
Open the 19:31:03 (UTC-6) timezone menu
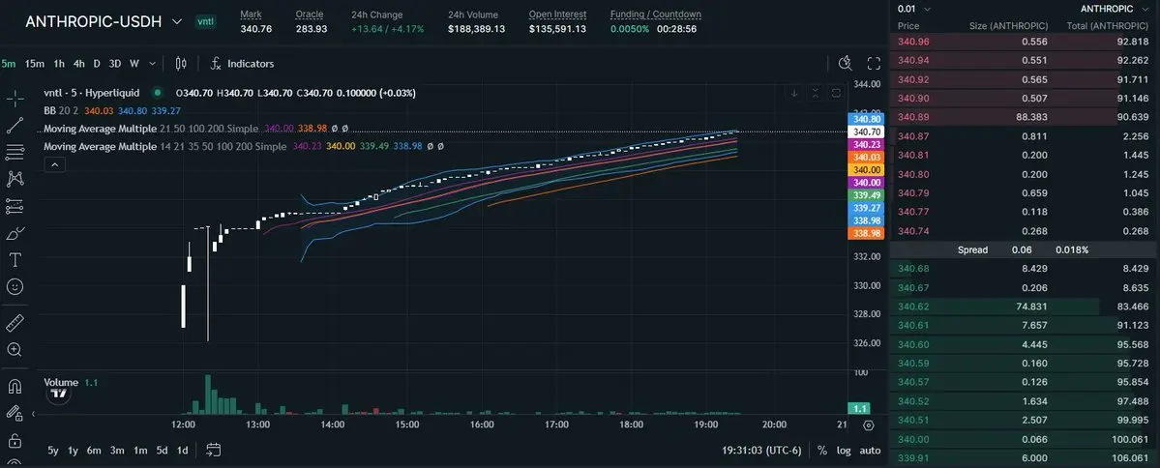(762, 451)
